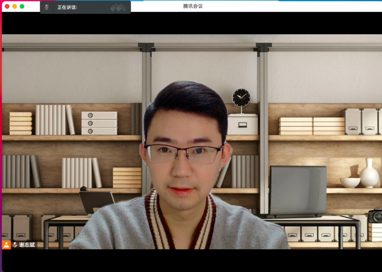The image size is (382, 272).
Task: Click the bowl beside the white vase
Action: click(x=350, y=182)
